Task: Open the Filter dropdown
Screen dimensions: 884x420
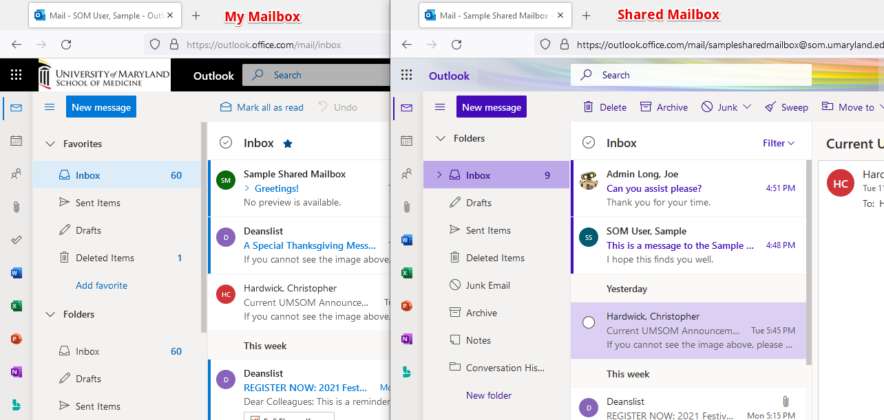Action: tap(779, 143)
